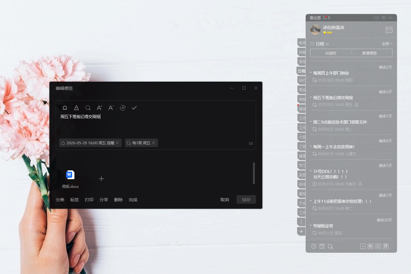Add a new attachment with plus icon
Image resolution: width=411 pixels, height=274 pixels.
pyautogui.click(x=101, y=179)
